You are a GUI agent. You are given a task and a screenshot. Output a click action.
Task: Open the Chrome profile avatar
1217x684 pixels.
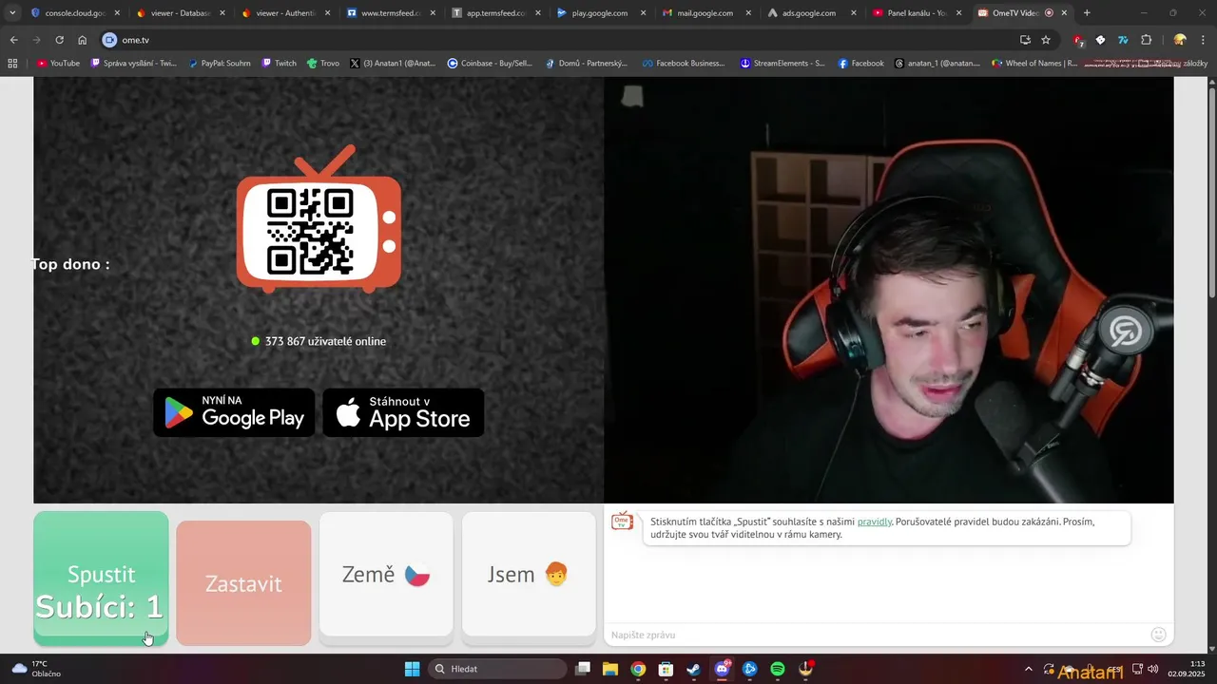click(1180, 40)
